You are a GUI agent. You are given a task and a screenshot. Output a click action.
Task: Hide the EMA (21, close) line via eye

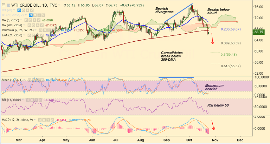[29, 35]
